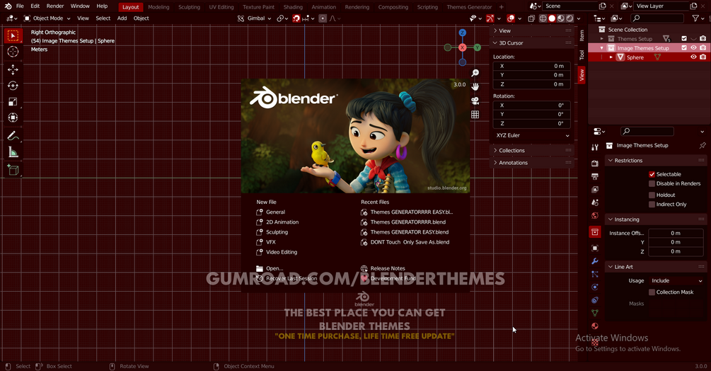Open the View Layer properties tab icon

point(595,189)
